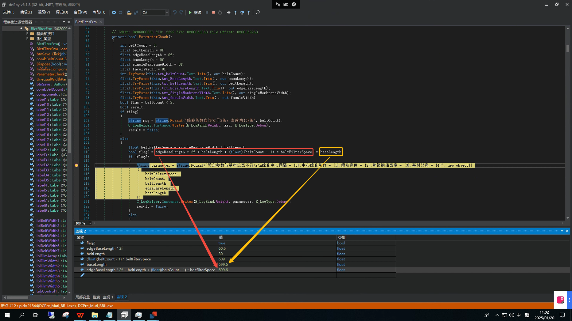Open the 调试(D) menu
The height and width of the screenshot is (321, 572).
pos(62,12)
